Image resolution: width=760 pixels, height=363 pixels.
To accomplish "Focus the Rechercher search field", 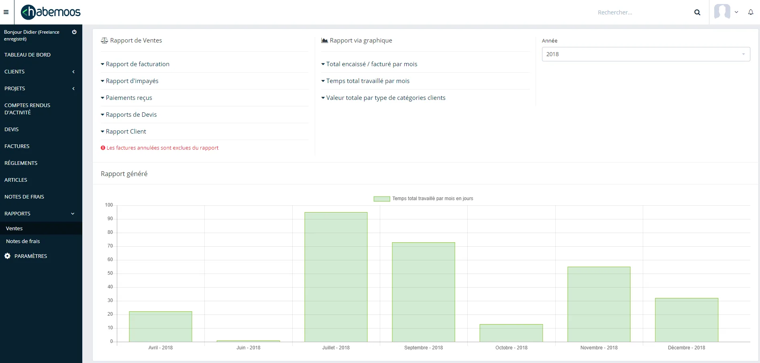I will point(642,12).
